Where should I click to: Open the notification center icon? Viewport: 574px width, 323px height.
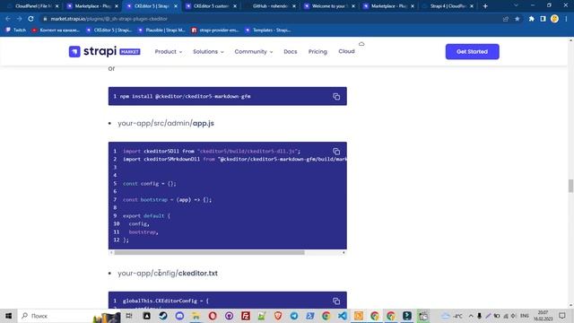click(562, 316)
